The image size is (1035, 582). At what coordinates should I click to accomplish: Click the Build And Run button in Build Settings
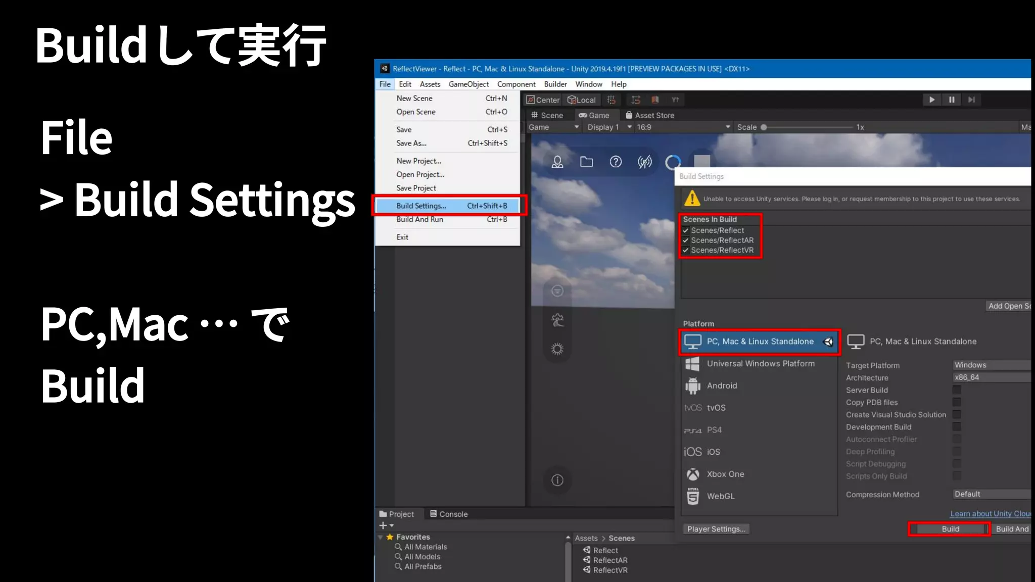1012,529
